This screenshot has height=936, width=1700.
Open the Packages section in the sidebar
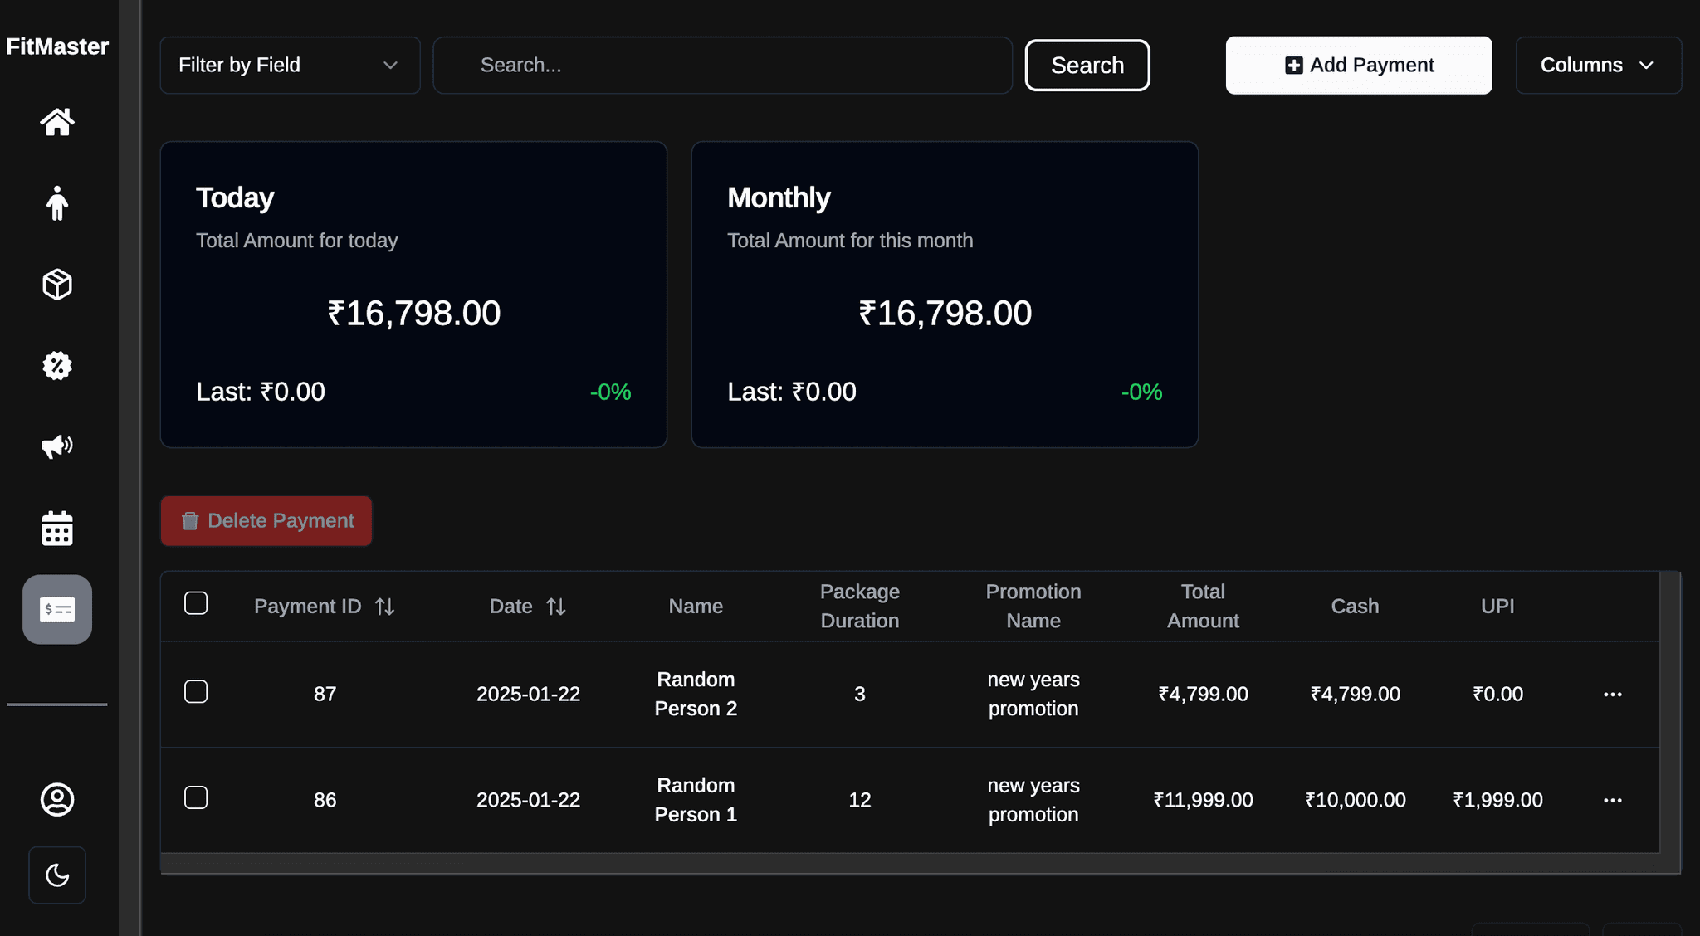[56, 285]
